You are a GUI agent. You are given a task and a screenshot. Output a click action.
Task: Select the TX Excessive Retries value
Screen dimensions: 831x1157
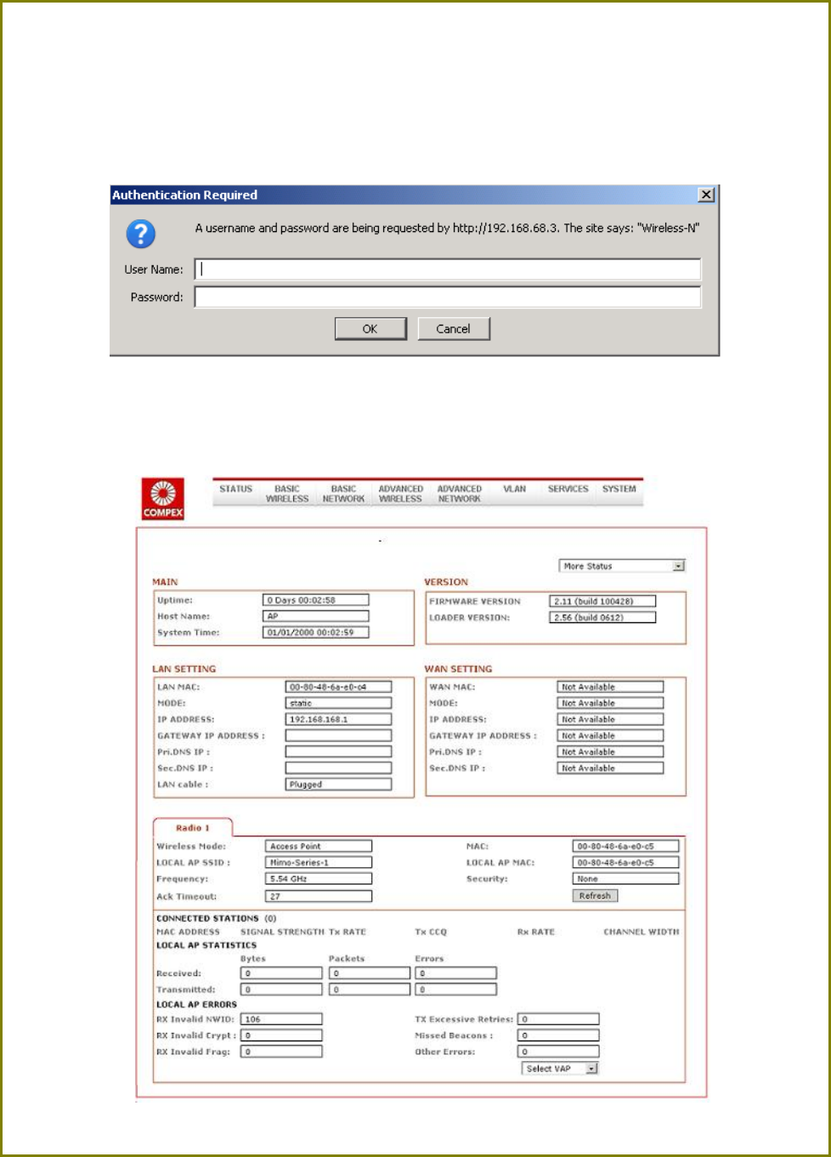pyautogui.click(x=558, y=1019)
